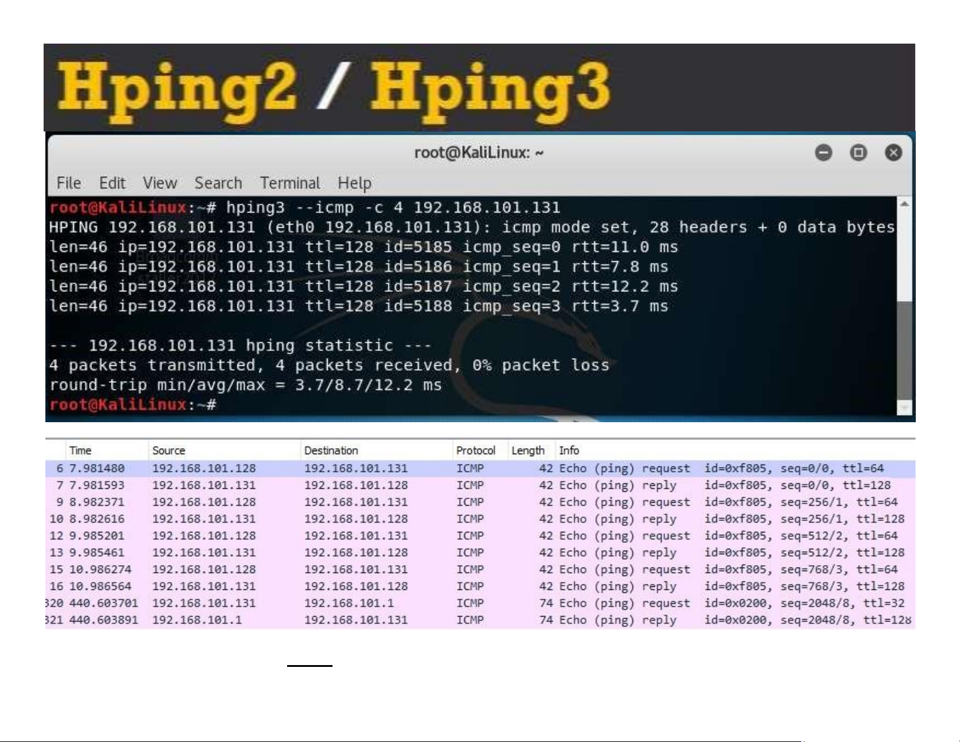
Task: Click info text seq=2048/8, ttl=32
Action: tap(842, 603)
